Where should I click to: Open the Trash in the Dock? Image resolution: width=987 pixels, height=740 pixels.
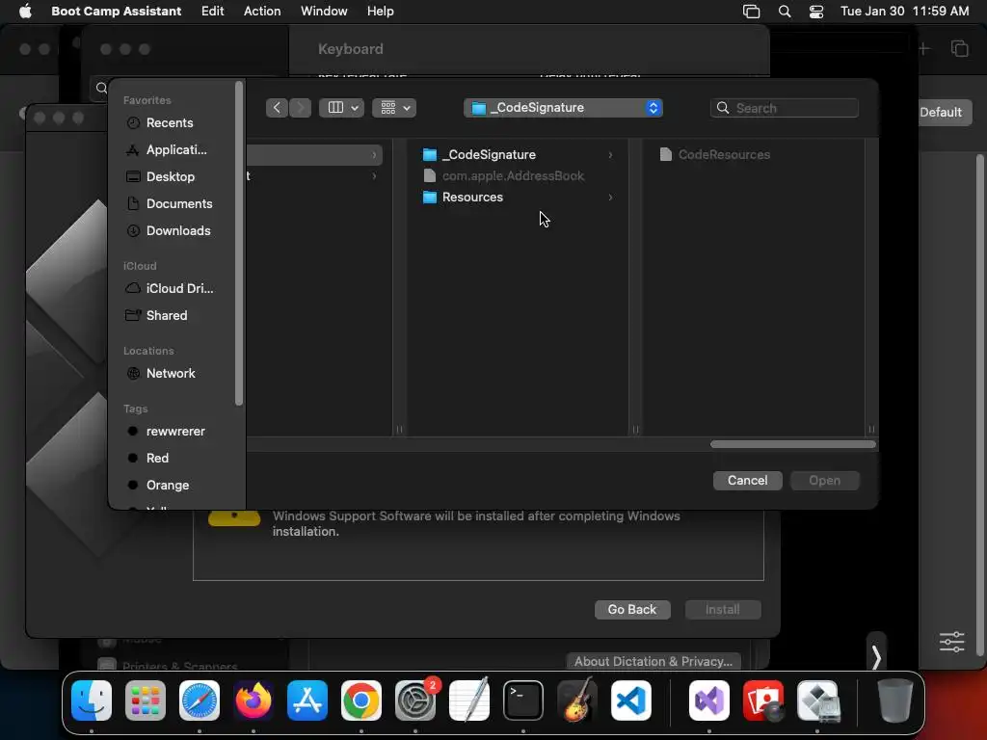895,700
